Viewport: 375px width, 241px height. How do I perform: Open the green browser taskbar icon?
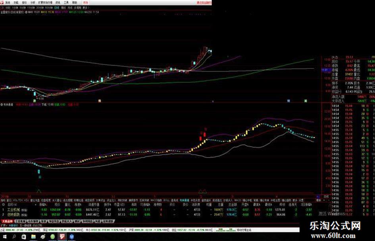point(53,237)
